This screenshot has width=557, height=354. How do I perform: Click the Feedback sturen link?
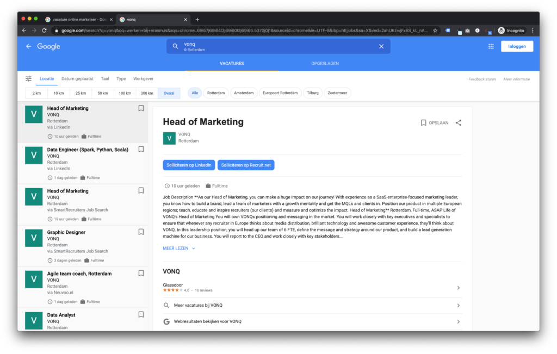[482, 79]
